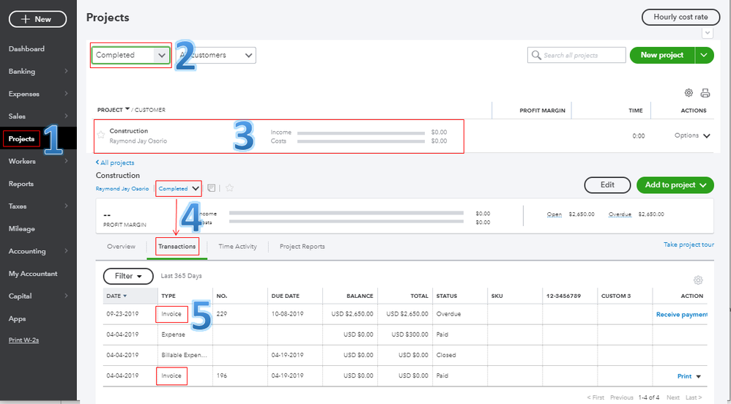Click the STATUS column header
This screenshot has height=404, width=731.
pos(447,296)
